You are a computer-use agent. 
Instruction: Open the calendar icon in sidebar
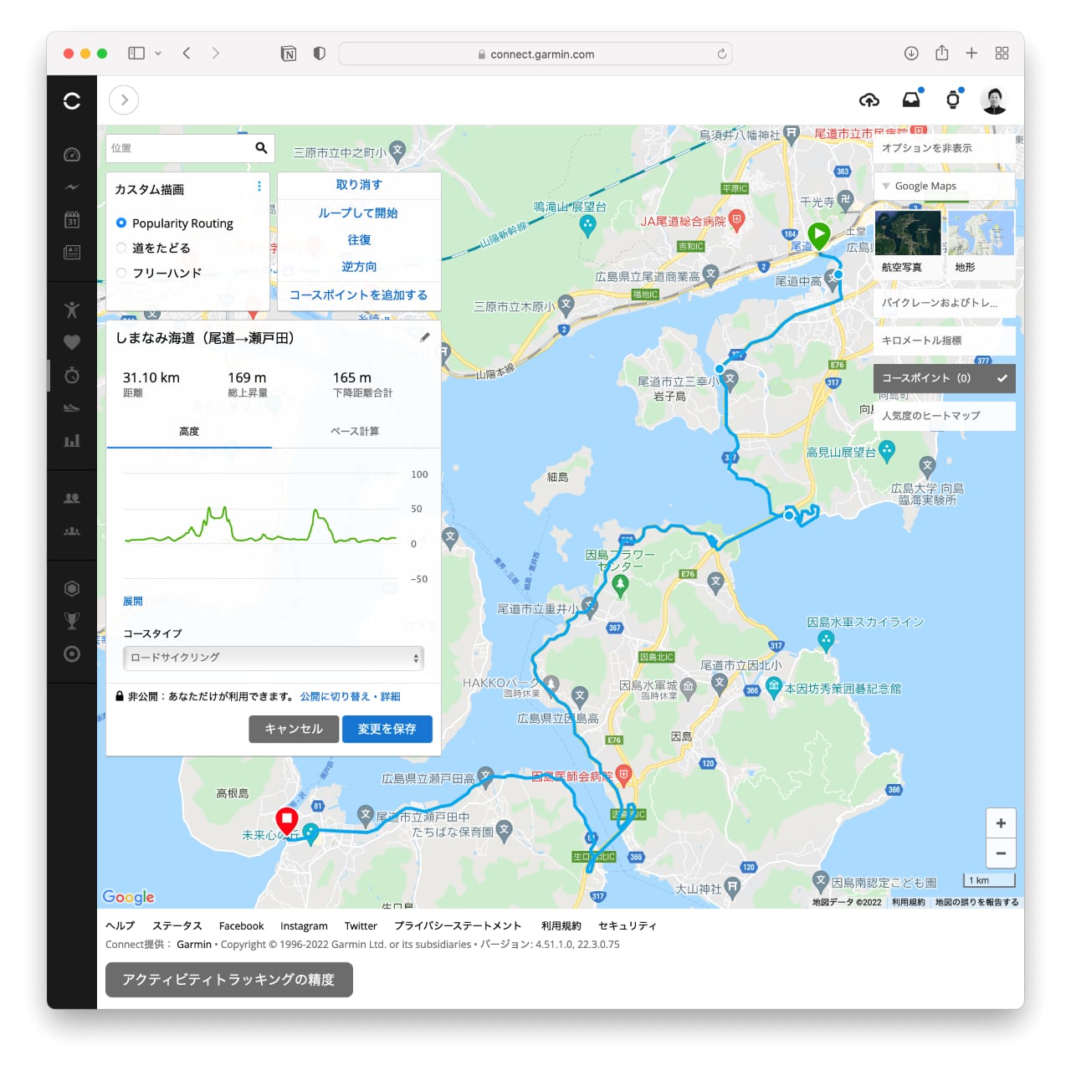click(x=72, y=220)
